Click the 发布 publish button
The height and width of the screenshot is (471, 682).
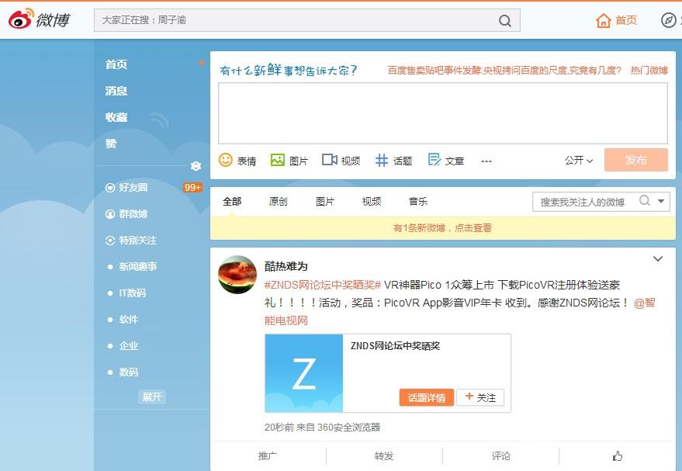[x=636, y=160]
